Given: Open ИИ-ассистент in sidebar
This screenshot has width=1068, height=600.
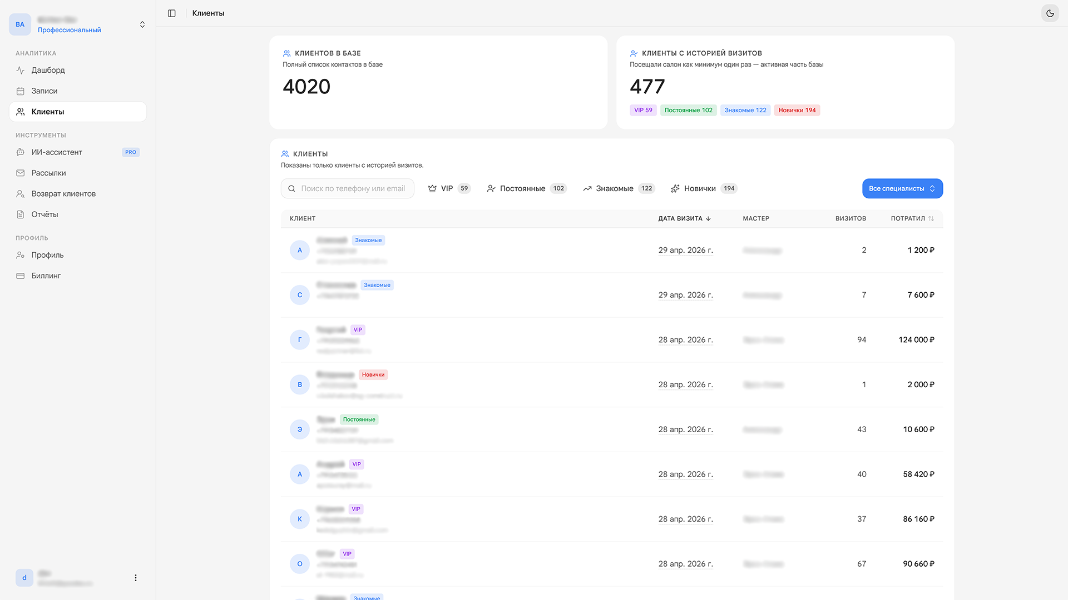Looking at the screenshot, I should click(x=78, y=152).
